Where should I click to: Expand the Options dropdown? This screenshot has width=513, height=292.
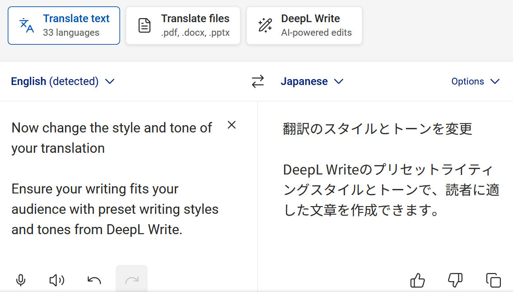(476, 81)
